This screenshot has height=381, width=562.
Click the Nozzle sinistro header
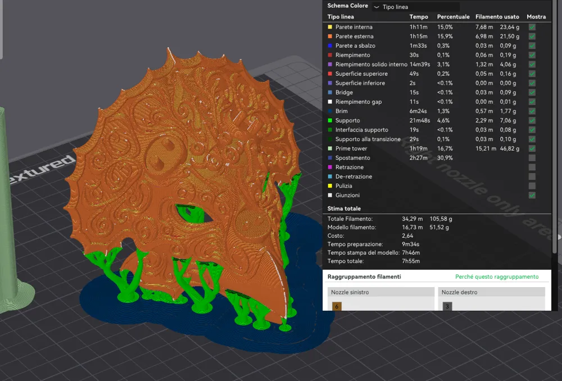click(381, 292)
